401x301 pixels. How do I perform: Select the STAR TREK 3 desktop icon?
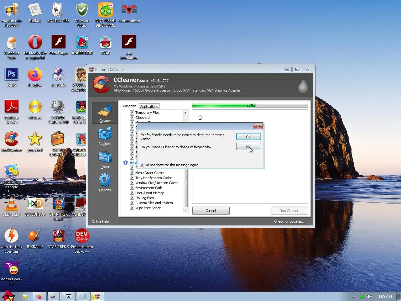coord(59,239)
